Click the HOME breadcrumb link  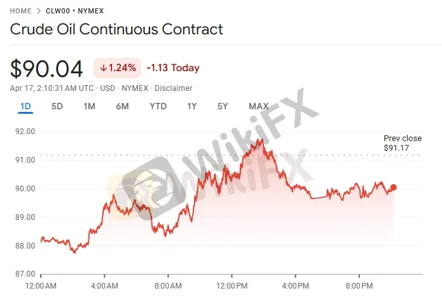point(20,11)
